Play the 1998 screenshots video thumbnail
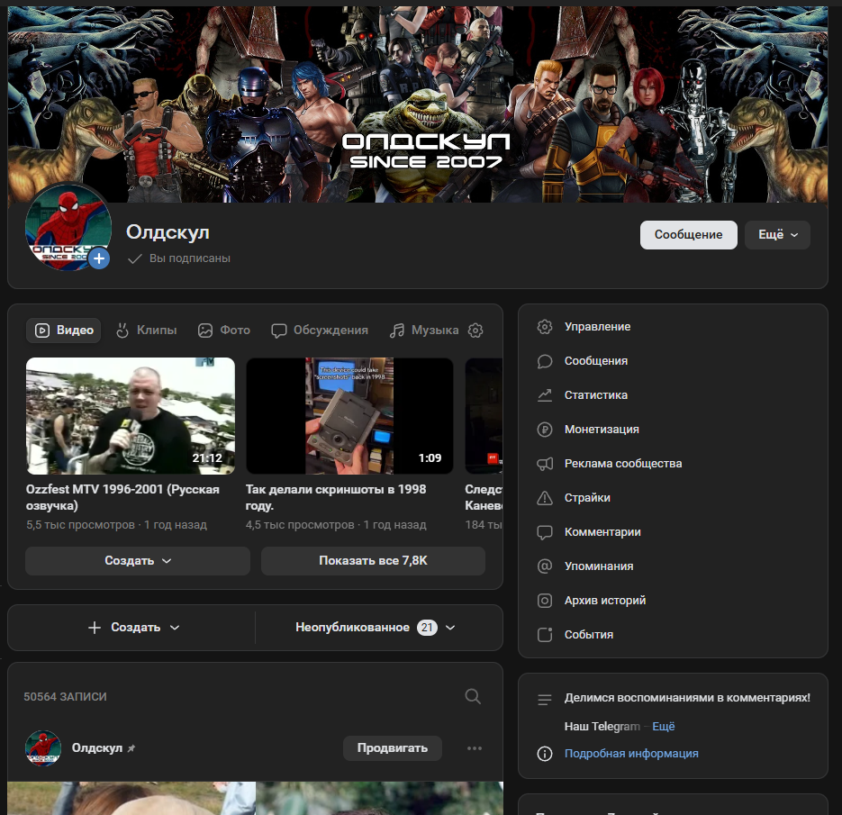This screenshot has width=842, height=815. pyautogui.click(x=349, y=416)
